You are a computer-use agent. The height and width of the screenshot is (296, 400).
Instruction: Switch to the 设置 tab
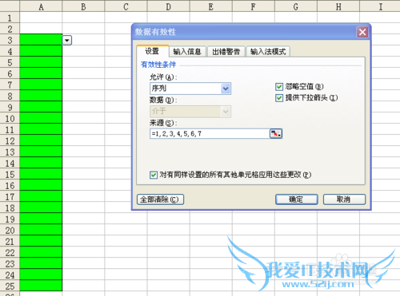152,51
